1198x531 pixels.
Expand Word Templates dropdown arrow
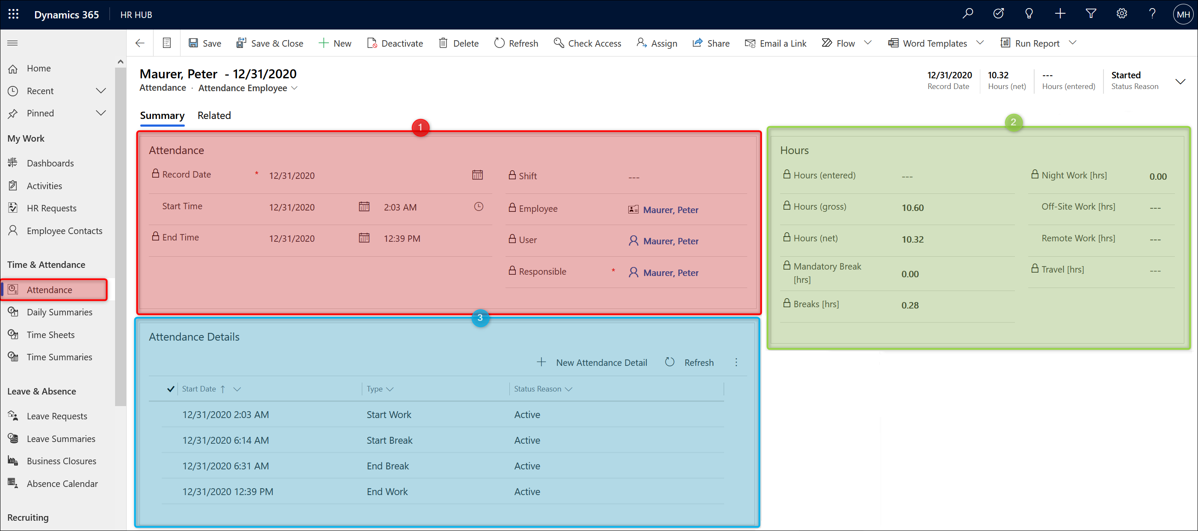(980, 43)
